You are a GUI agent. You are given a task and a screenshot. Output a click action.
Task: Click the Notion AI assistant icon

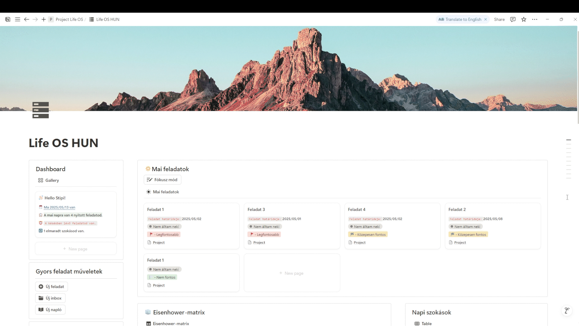pyautogui.click(x=567, y=311)
